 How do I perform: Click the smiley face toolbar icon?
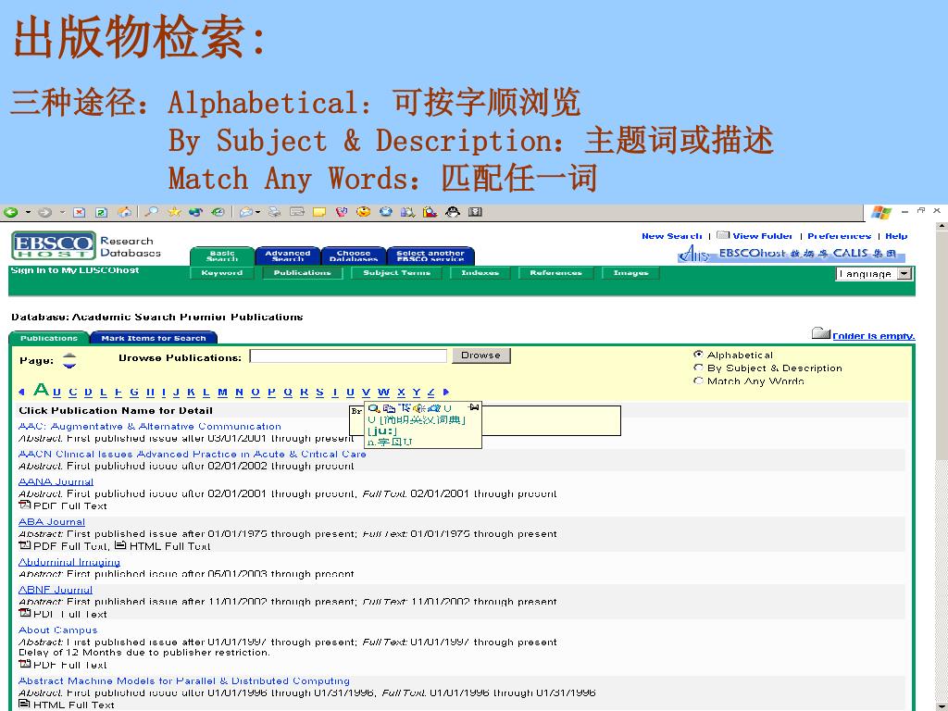363,212
